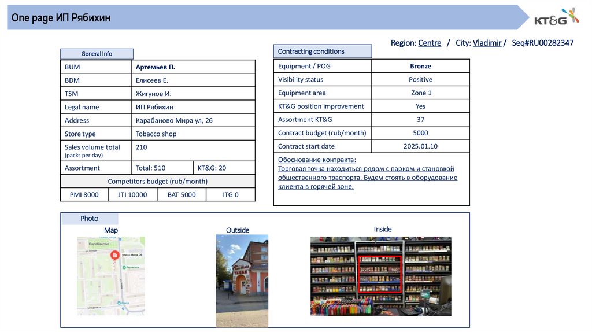Click the 'Visibility status' label cell
This screenshot has height=332, width=592.
click(x=323, y=79)
